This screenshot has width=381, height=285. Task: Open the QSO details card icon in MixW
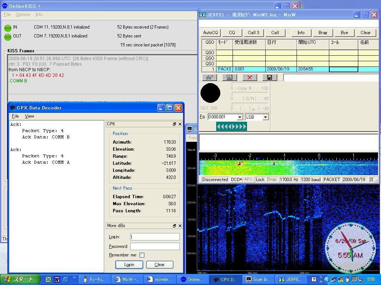tap(229, 77)
